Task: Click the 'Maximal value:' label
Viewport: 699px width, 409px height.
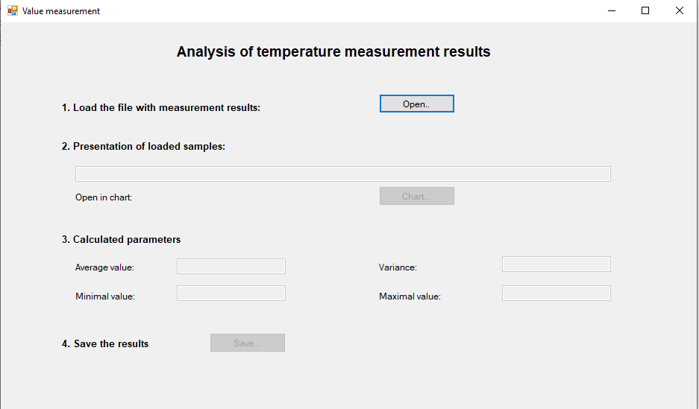Action: 410,297
